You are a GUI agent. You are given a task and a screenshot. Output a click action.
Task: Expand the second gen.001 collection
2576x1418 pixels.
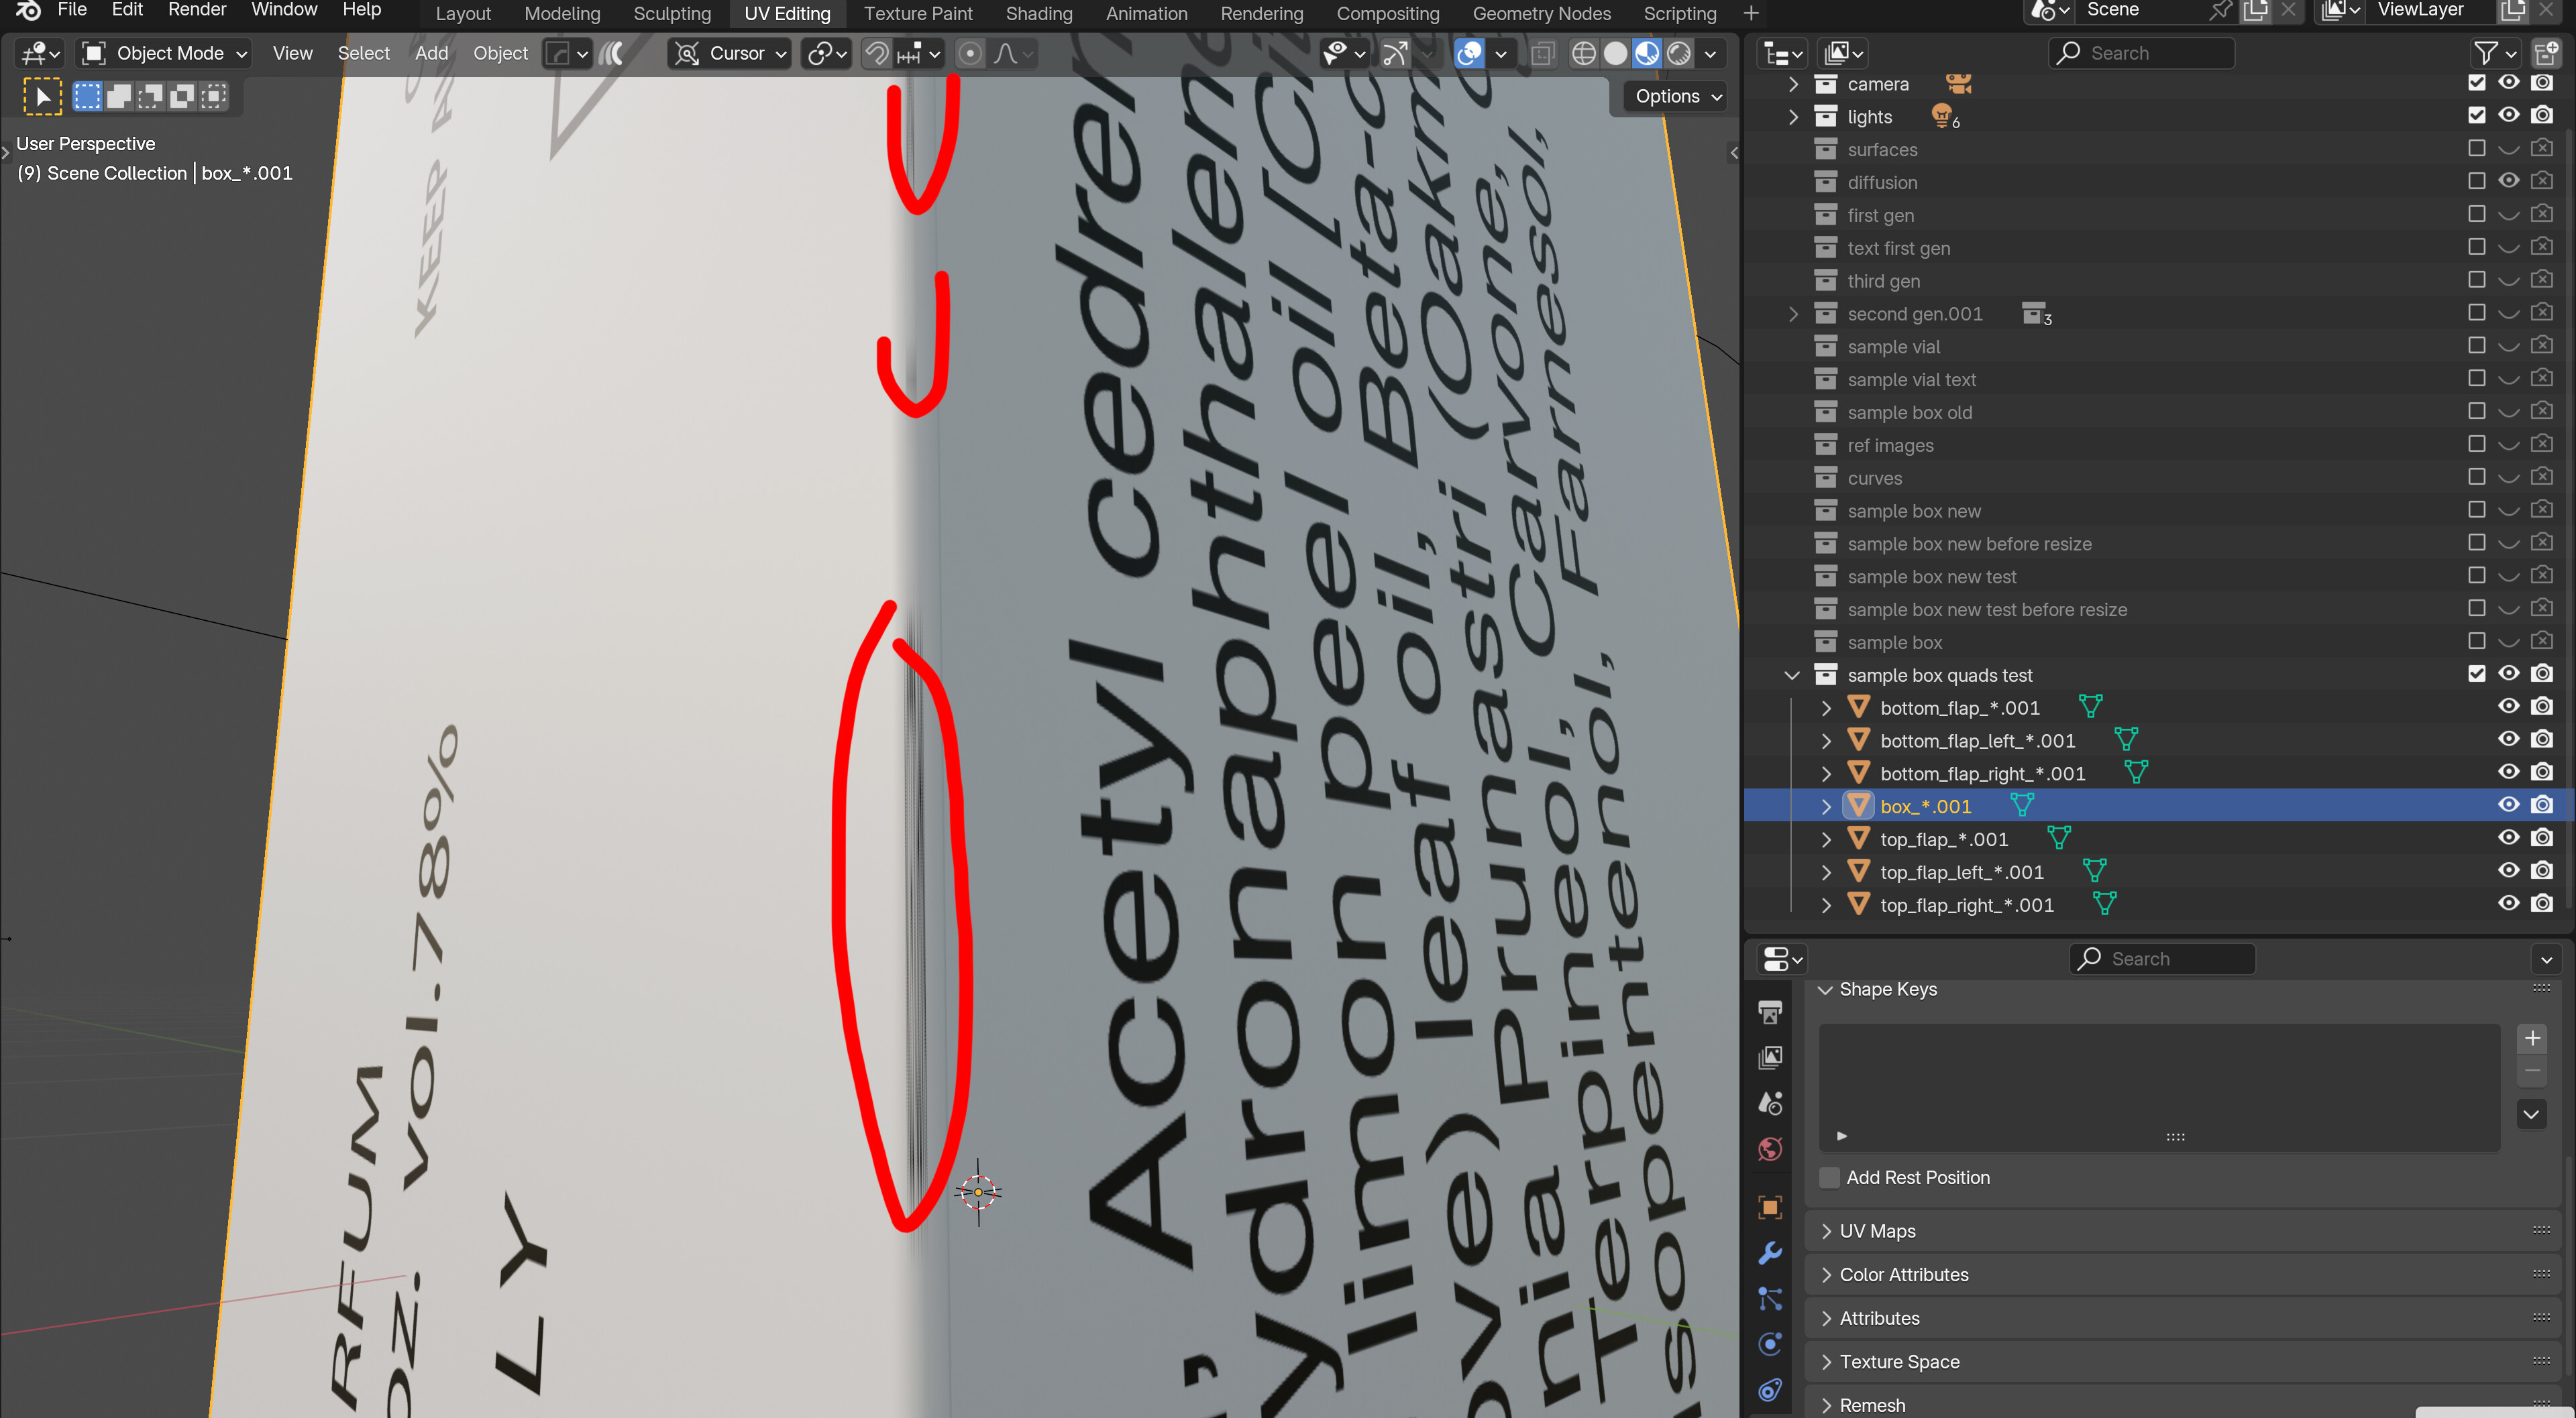(x=1792, y=314)
